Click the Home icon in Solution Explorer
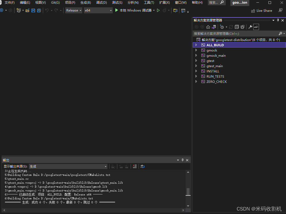 208,27
